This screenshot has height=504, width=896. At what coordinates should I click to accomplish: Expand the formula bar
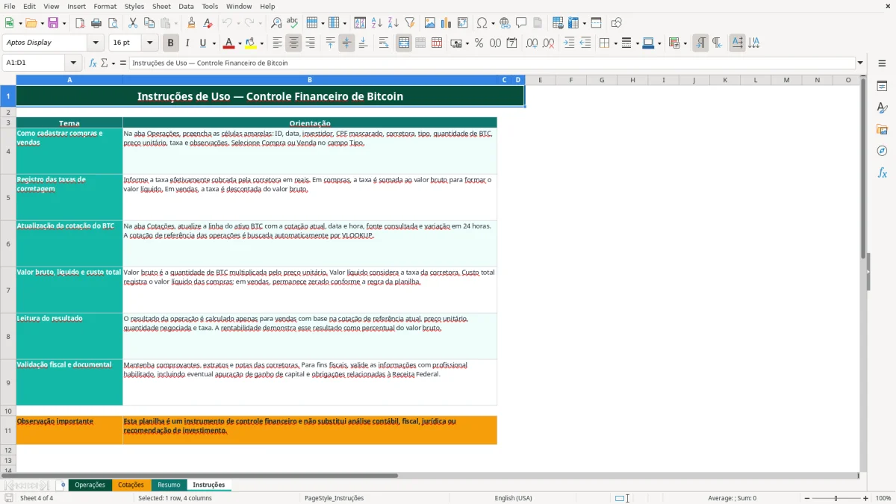[860, 63]
